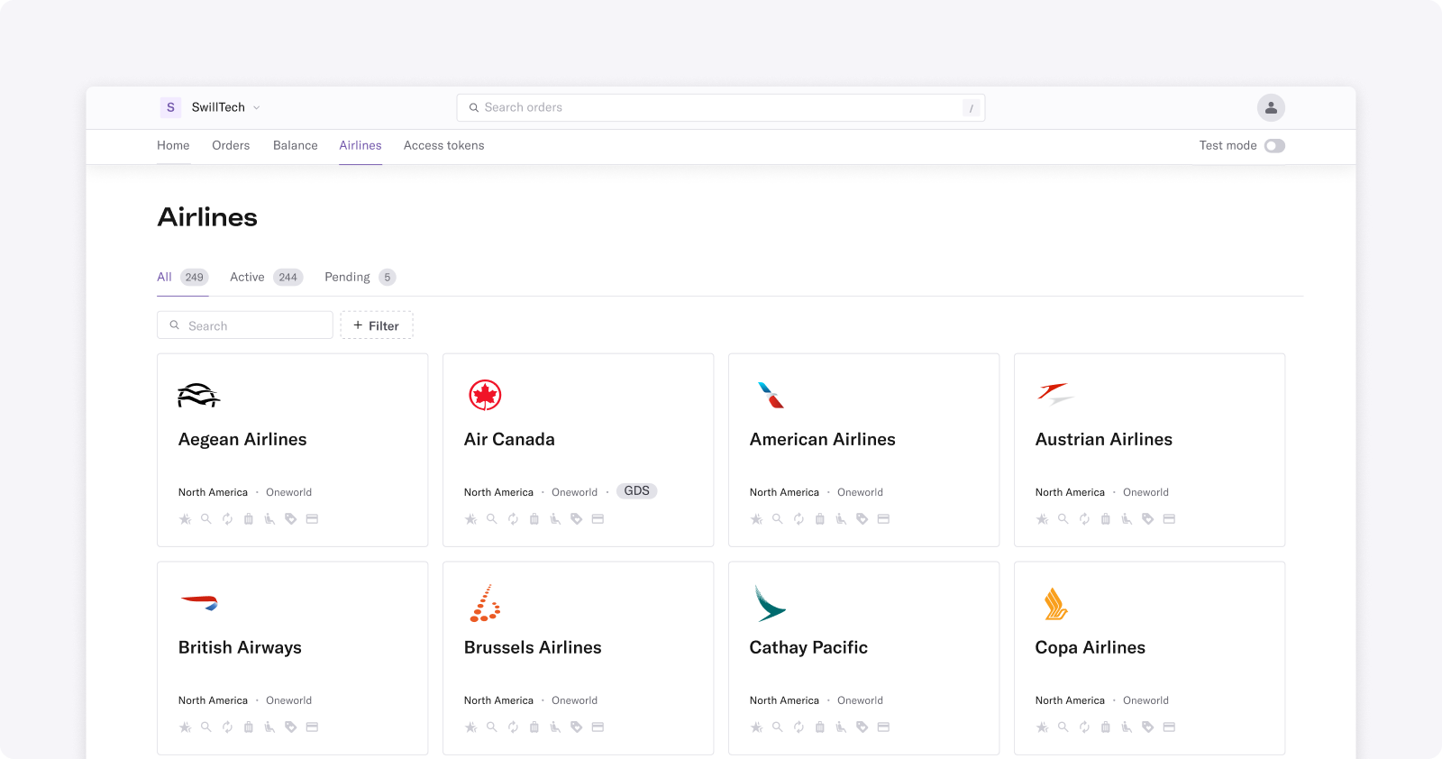The image size is (1442, 759).
Task: Open the Copa Airlines card title
Action: (x=1091, y=647)
